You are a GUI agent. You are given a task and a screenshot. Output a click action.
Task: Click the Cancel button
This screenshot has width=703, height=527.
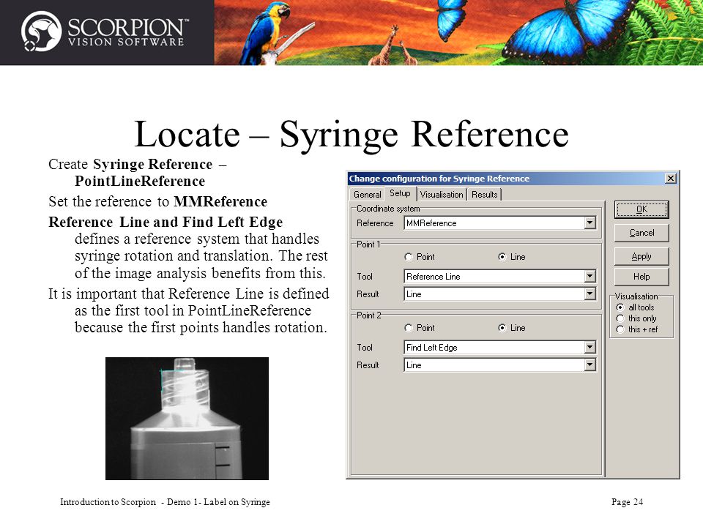pyautogui.click(x=641, y=233)
